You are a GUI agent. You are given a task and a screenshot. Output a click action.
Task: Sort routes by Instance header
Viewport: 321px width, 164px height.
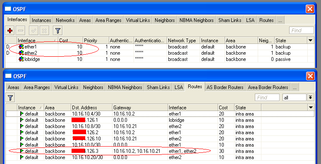click(x=31, y=107)
